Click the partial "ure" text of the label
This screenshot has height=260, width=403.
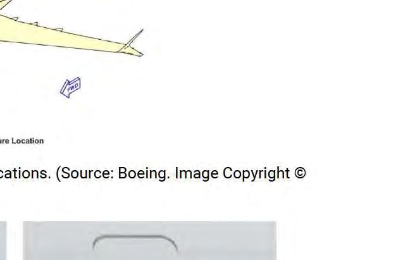[x=4, y=141]
